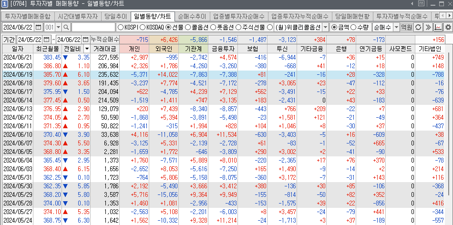The image size is (453, 225).
Task: Click the double-chevron next icon
Action: pos(428,28)
